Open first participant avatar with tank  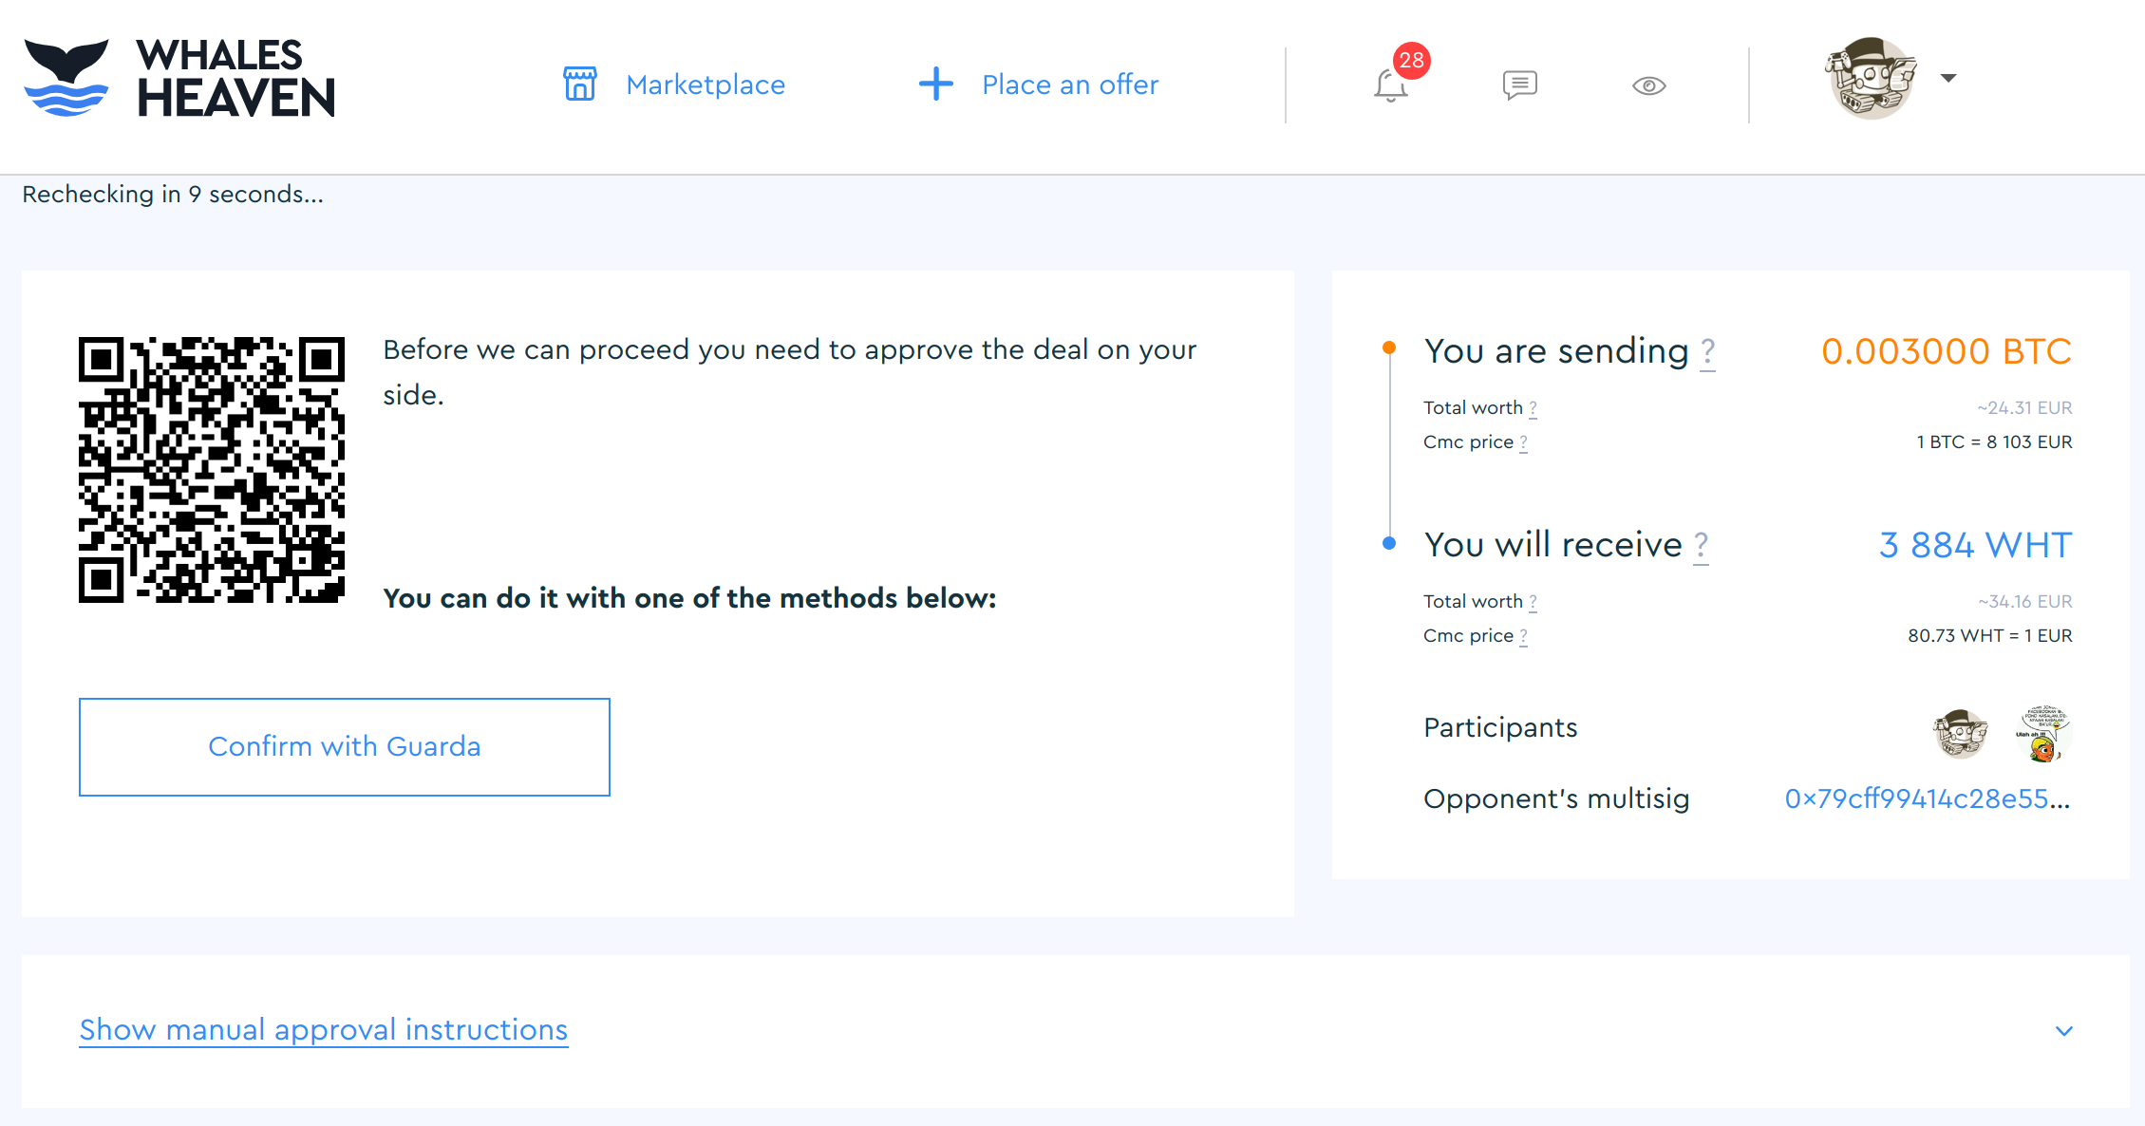pyautogui.click(x=1961, y=733)
